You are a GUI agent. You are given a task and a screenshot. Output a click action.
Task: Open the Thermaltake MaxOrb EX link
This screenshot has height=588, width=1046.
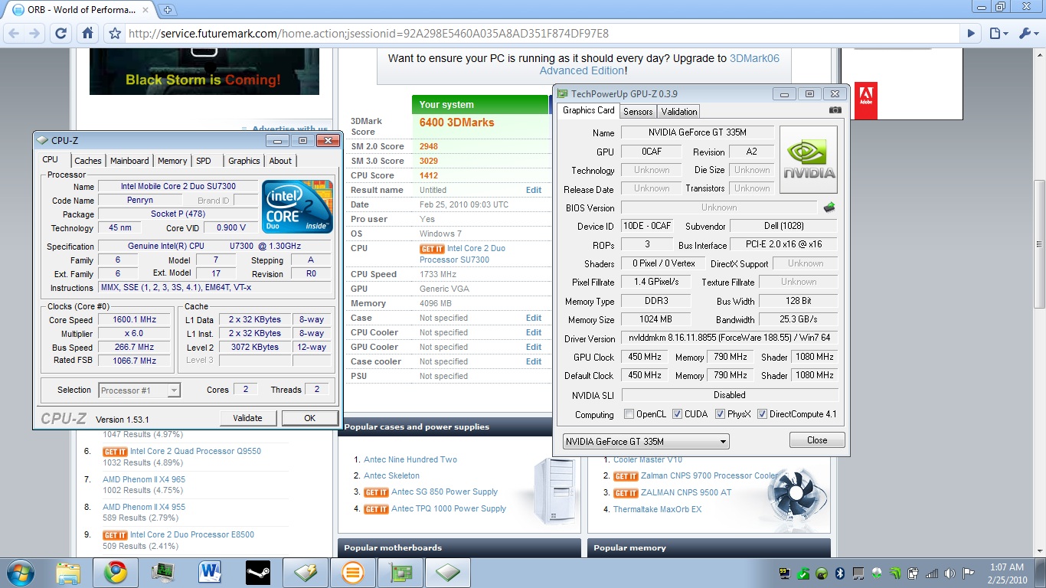click(x=657, y=510)
